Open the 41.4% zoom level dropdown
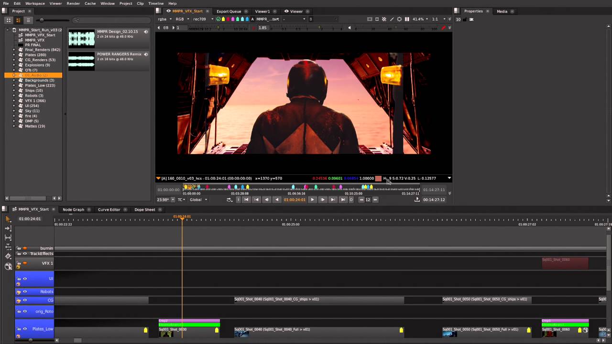The width and height of the screenshot is (612, 344). tap(421, 19)
